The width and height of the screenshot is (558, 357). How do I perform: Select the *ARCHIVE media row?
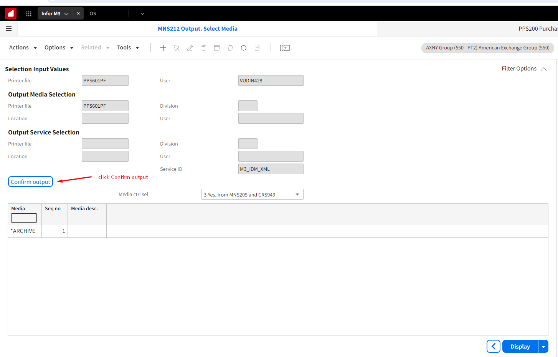(278, 231)
